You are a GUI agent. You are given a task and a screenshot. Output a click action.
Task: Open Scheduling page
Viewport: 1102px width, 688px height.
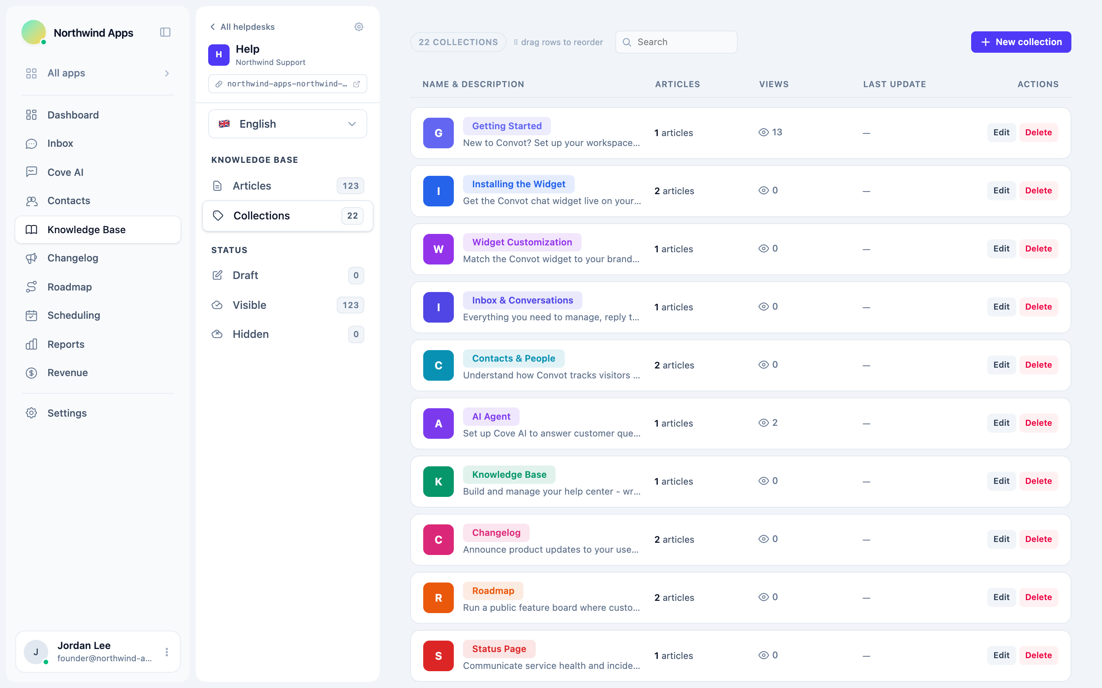point(98,315)
